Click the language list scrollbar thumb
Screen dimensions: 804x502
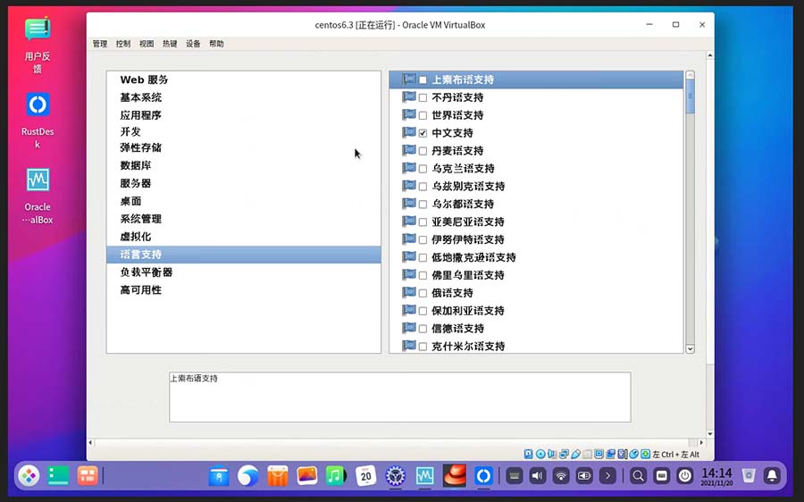tap(691, 96)
